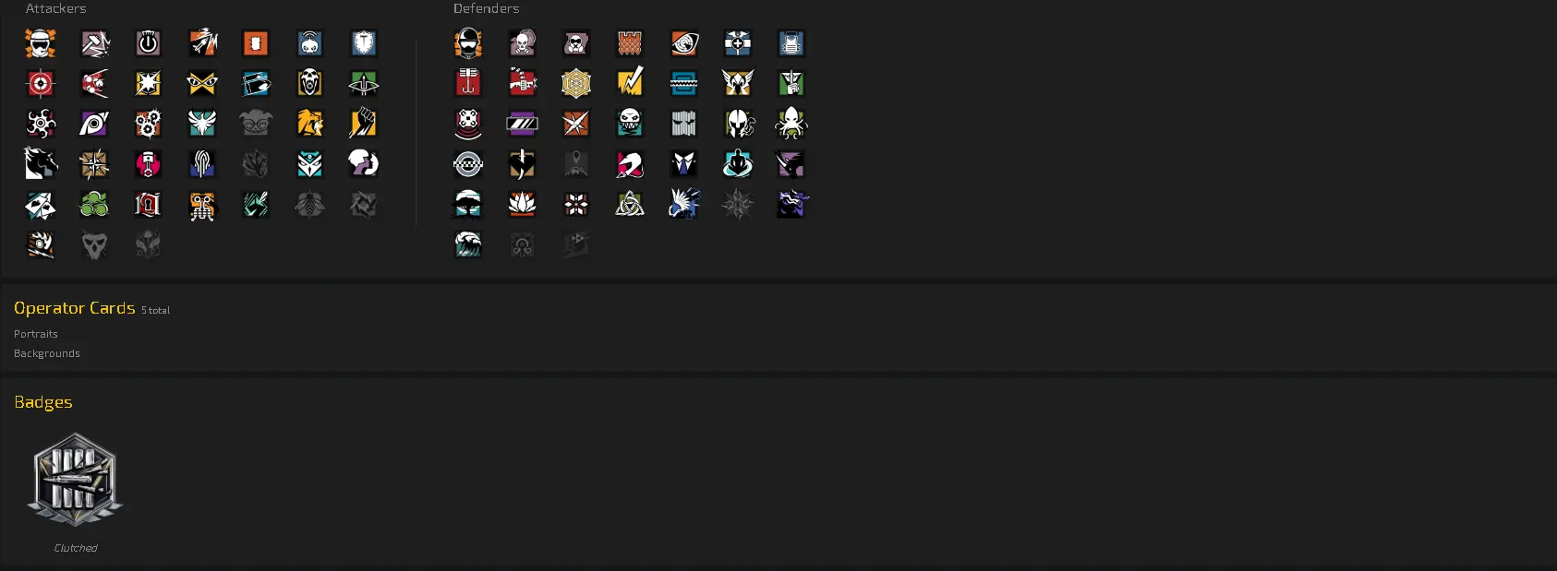Pick the Capitão crossbow operator icon
Viewport: 1557px width, 571px height.
pos(364,84)
